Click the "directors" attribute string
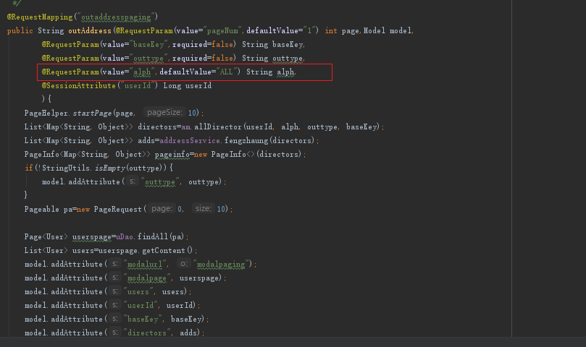This screenshot has height=347, width=586. pyautogui.click(x=150, y=333)
